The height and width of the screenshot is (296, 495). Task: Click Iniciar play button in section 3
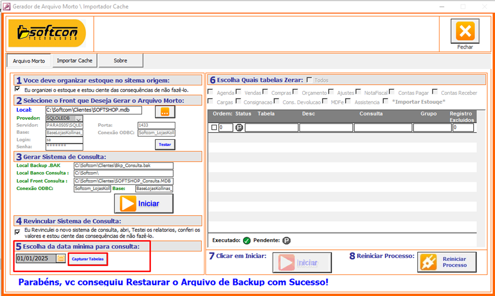point(144,203)
